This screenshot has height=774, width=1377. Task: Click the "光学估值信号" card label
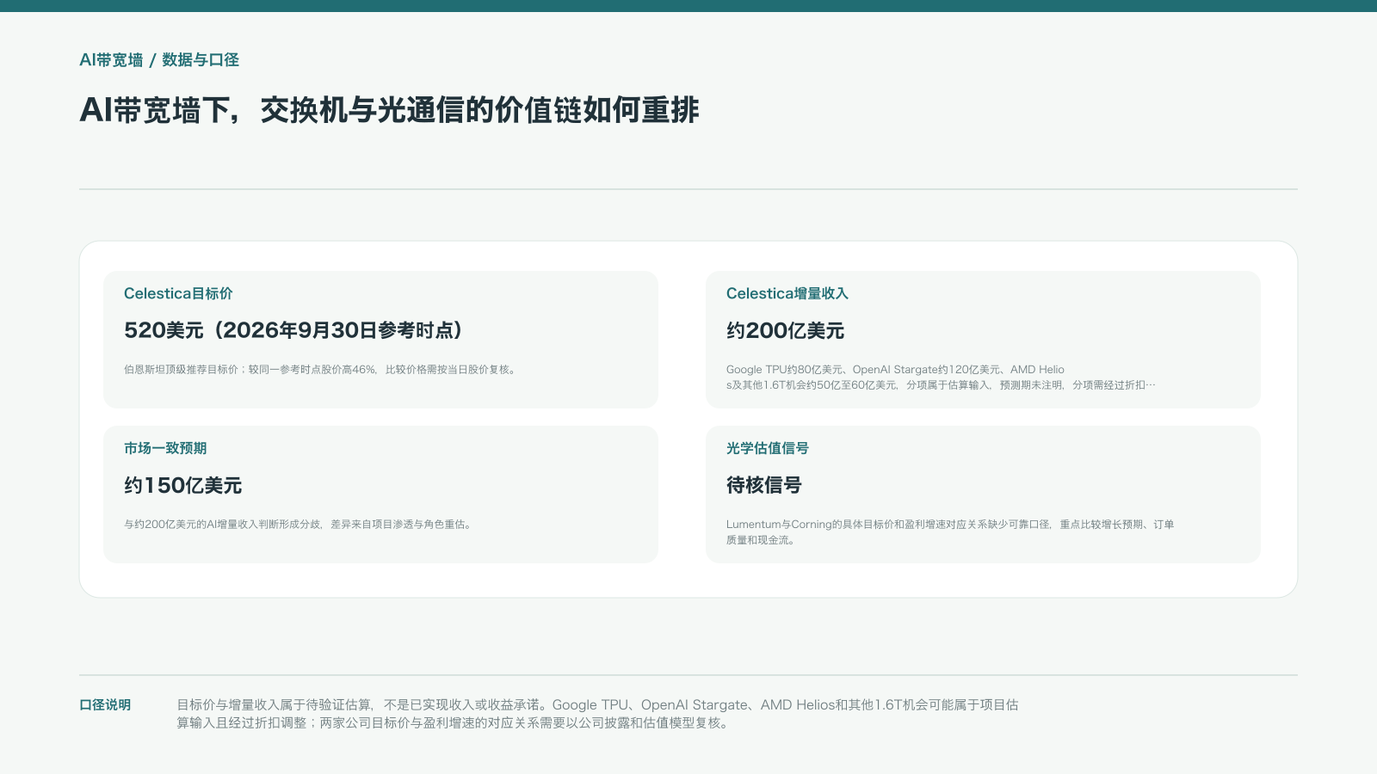click(x=768, y=448)
